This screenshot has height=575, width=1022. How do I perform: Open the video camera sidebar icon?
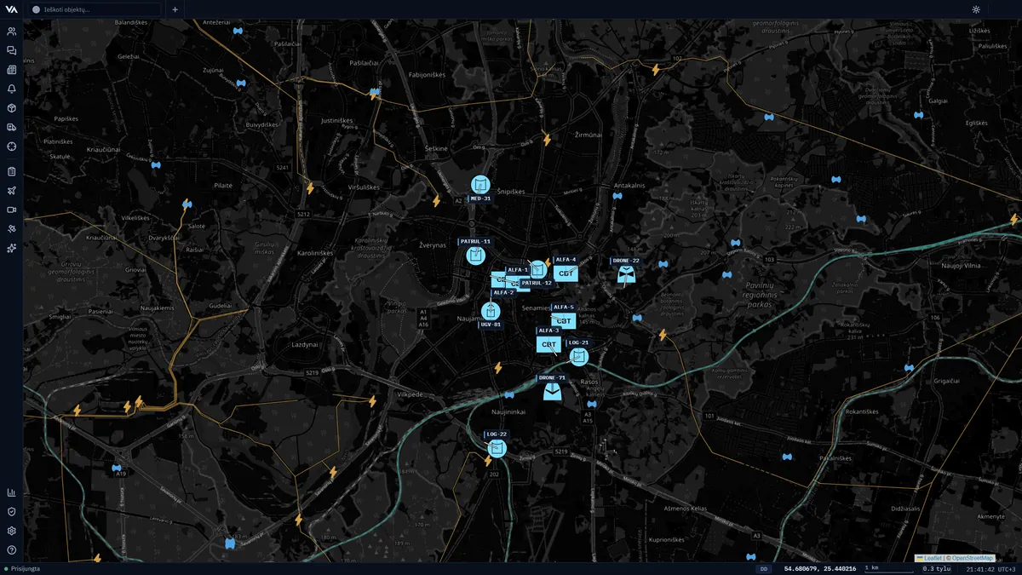(12, 210)
